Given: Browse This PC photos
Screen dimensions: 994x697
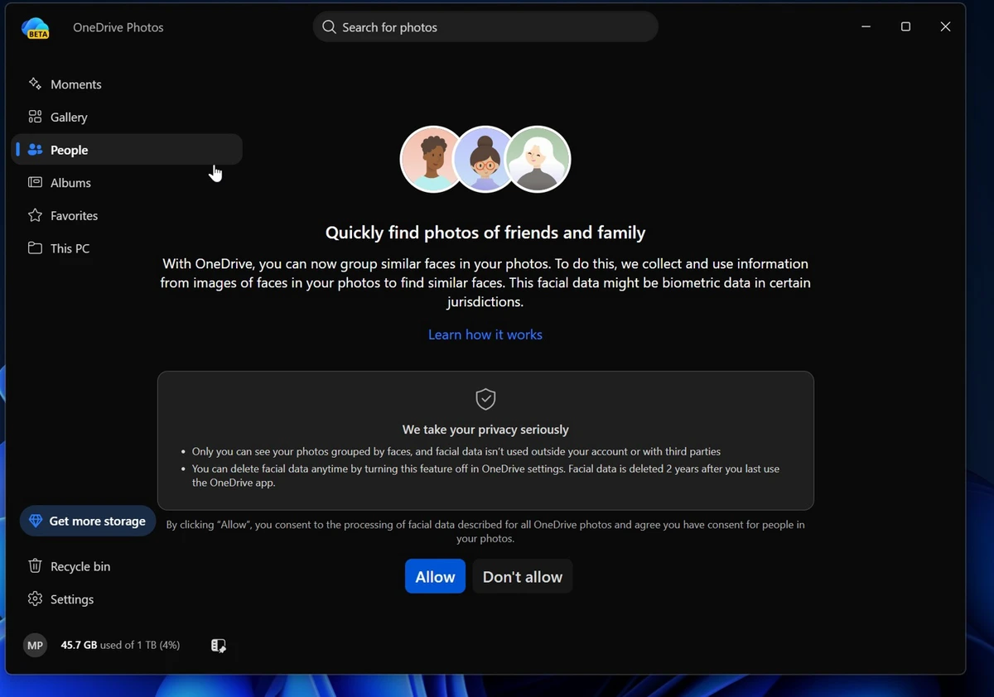Looking at the screenshot, I should [127, 248].
